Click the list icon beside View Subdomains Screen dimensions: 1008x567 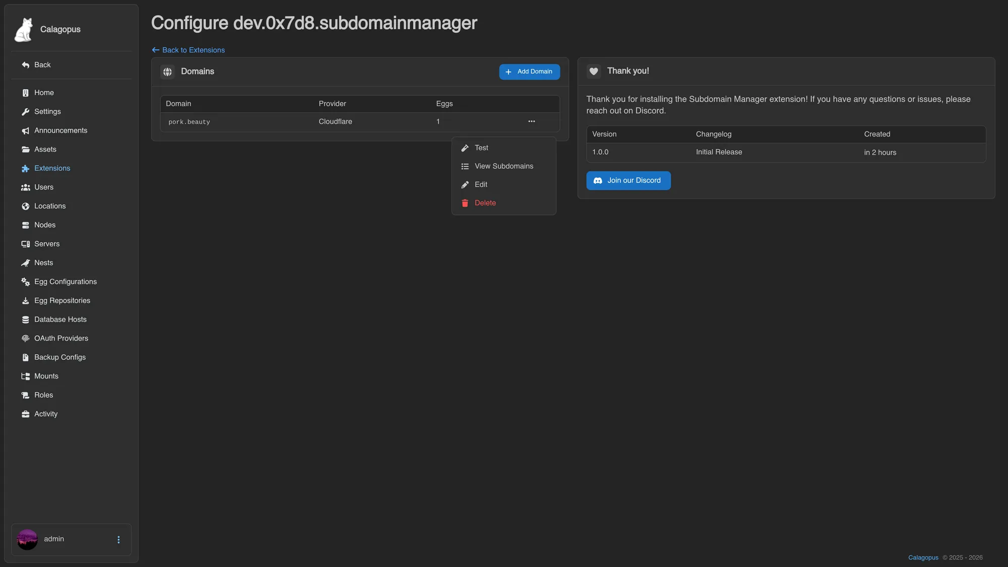tap(465, 166)
